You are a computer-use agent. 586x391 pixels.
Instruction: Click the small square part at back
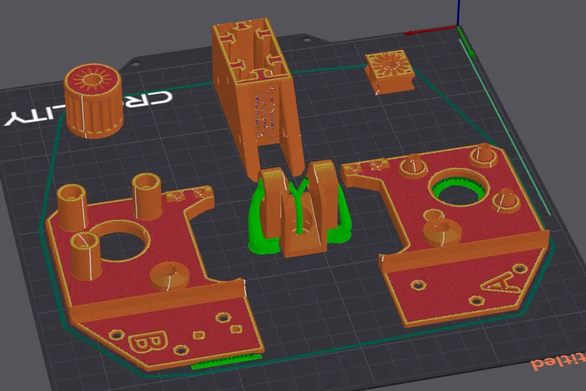pos(389,72)
